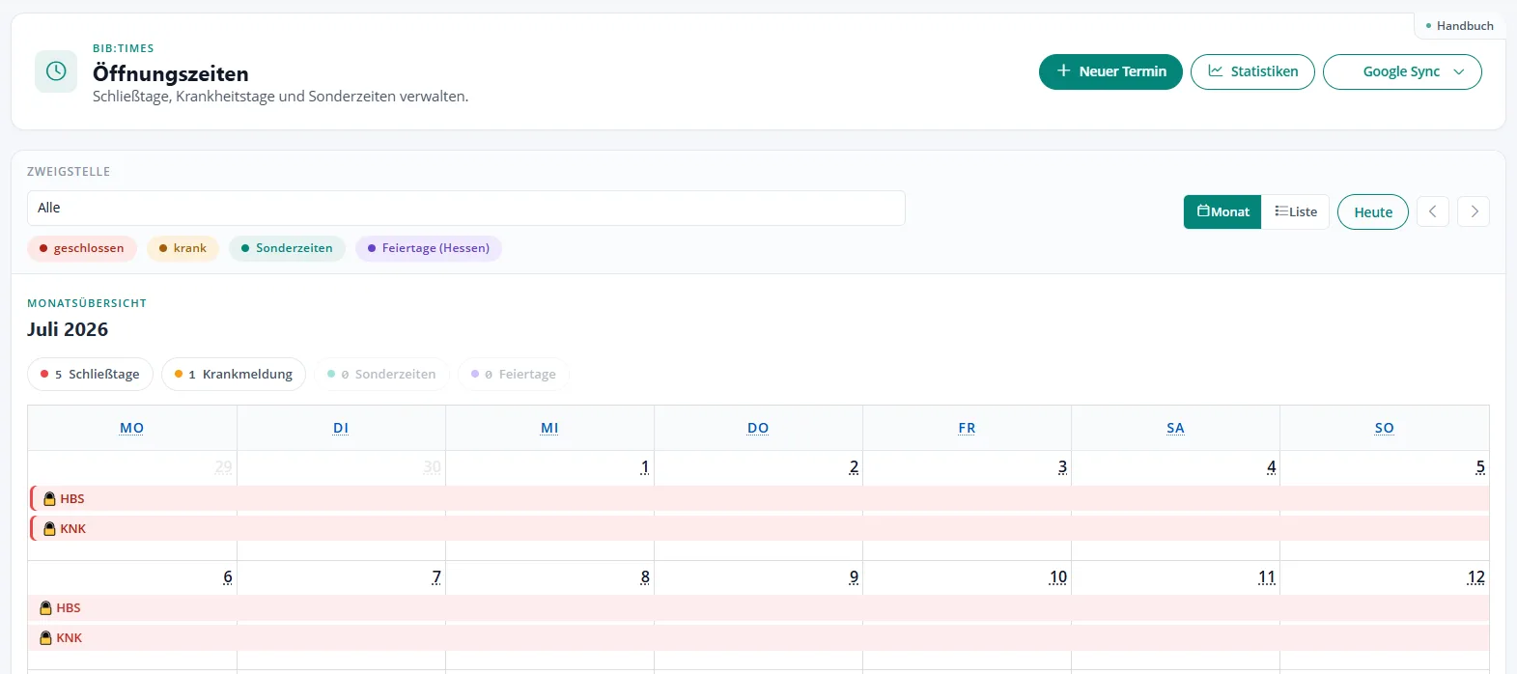Create a new entry with Neuer Termin
This screenshot has width=1517, height=674.
[1110, 71]
